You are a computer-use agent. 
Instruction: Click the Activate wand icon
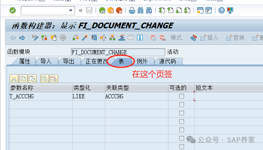85,38
